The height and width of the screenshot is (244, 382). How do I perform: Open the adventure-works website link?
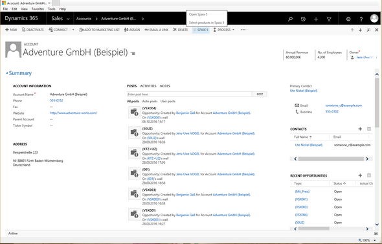tap(74, 113)
